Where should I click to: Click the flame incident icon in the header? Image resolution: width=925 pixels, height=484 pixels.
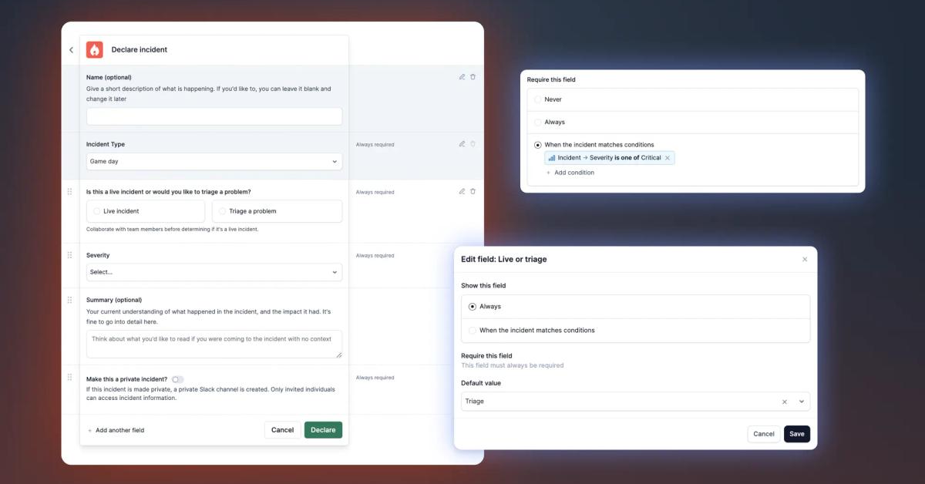[94, 49]
